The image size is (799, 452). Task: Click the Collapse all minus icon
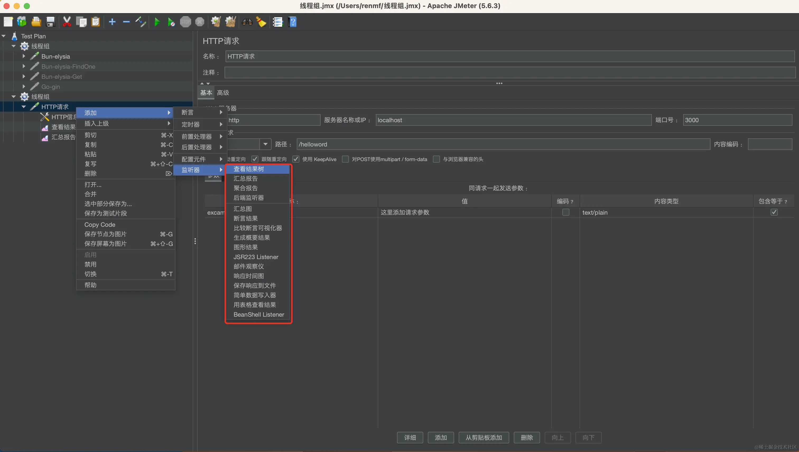126,22
